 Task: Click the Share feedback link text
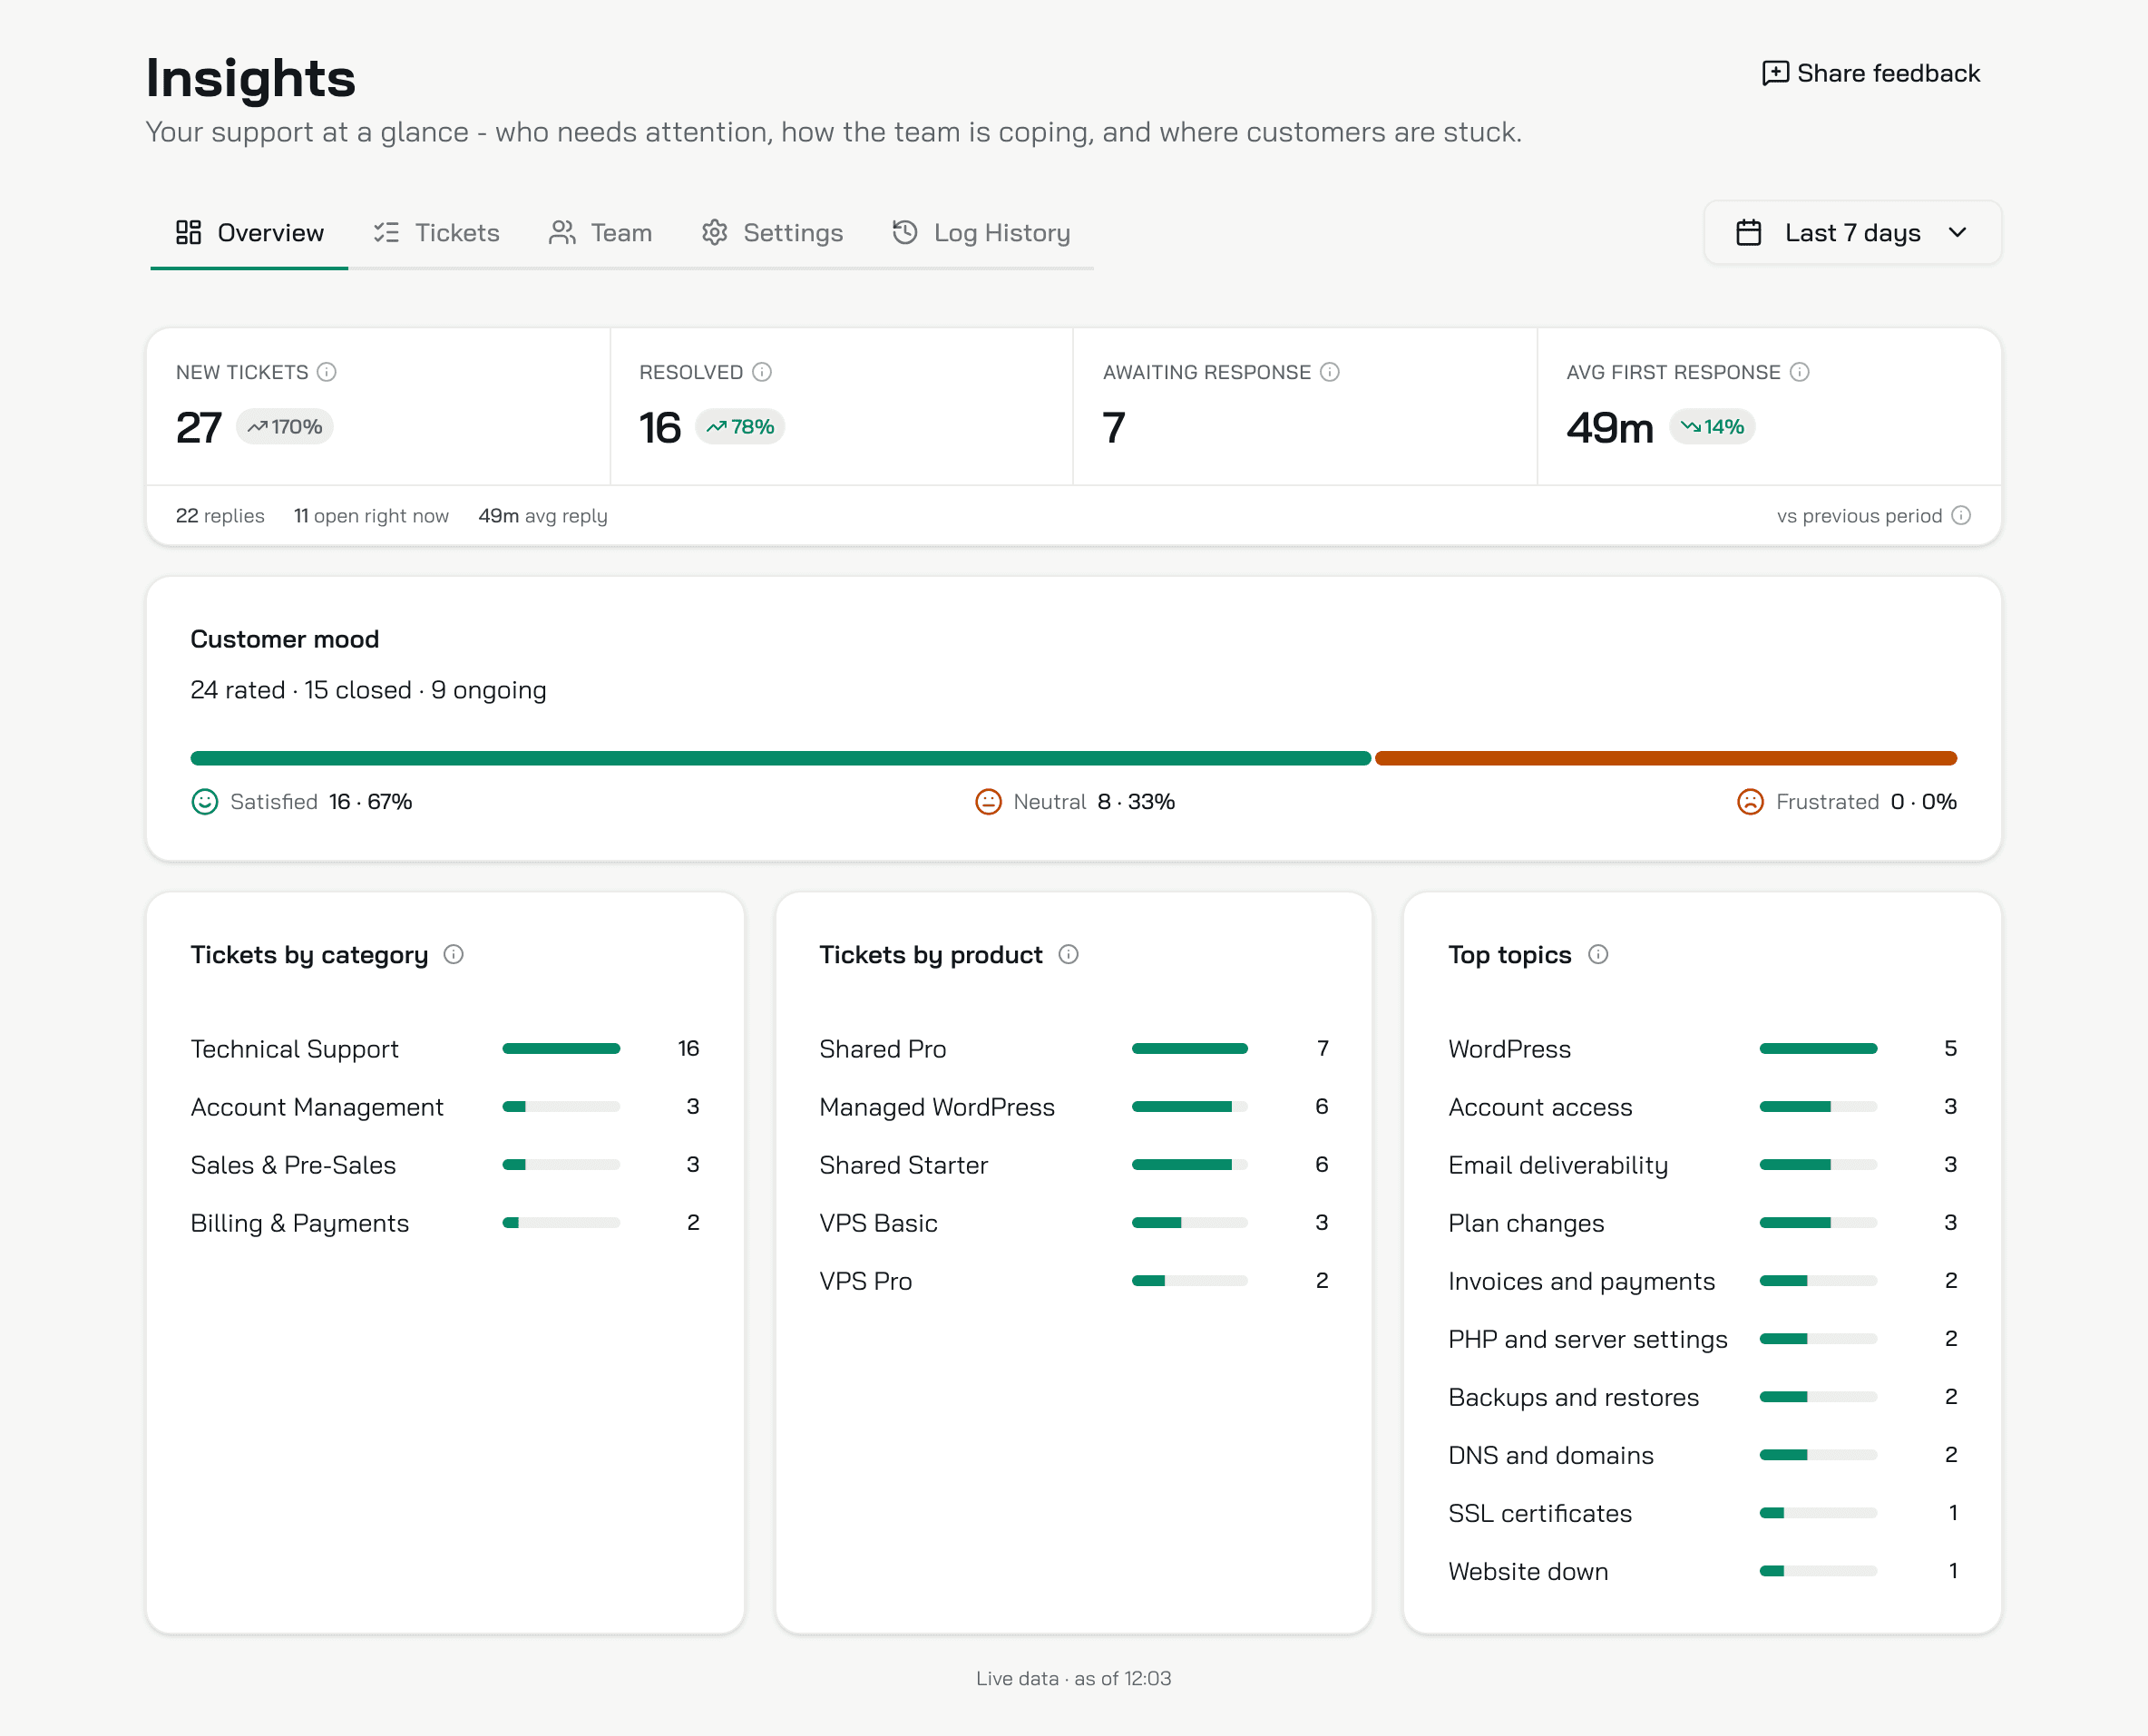coord(1888,73)
